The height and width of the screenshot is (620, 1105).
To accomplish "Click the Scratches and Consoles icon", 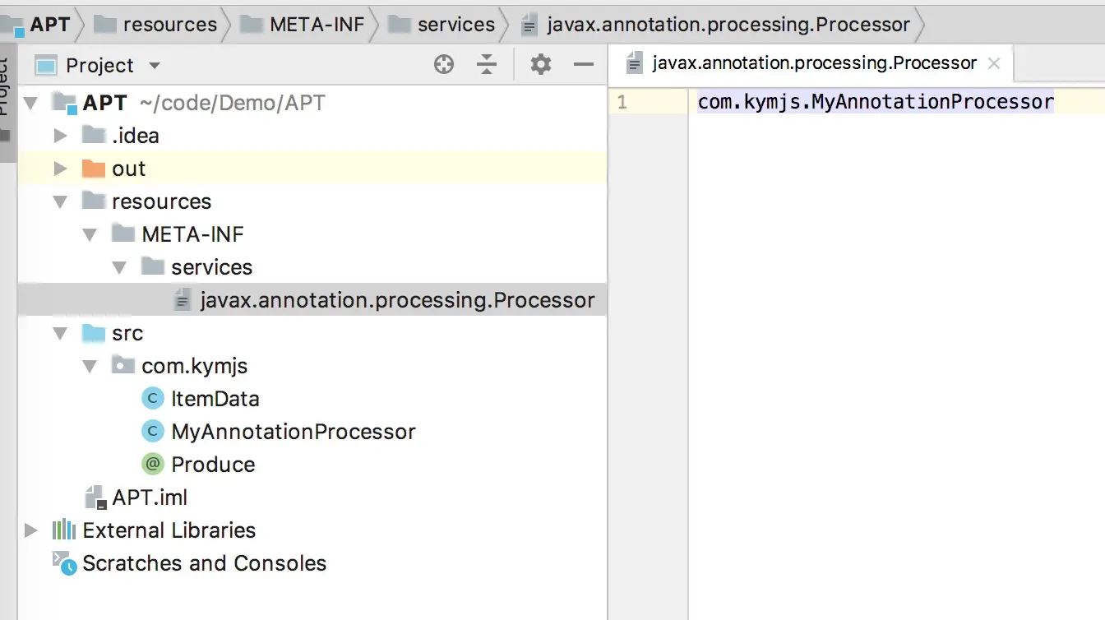I will point(63,563).
